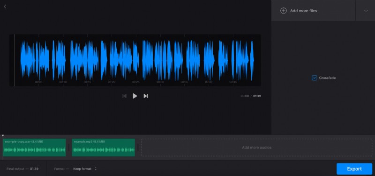Click the 00:05 time marker on waveform
Image resolution: width=375 pixels, height=176 pixels.
[x=38, y=82]
